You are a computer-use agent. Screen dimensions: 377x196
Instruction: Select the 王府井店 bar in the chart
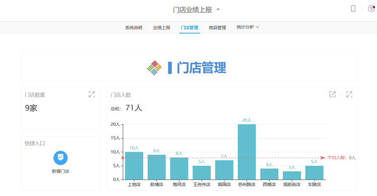coord(202,172)
